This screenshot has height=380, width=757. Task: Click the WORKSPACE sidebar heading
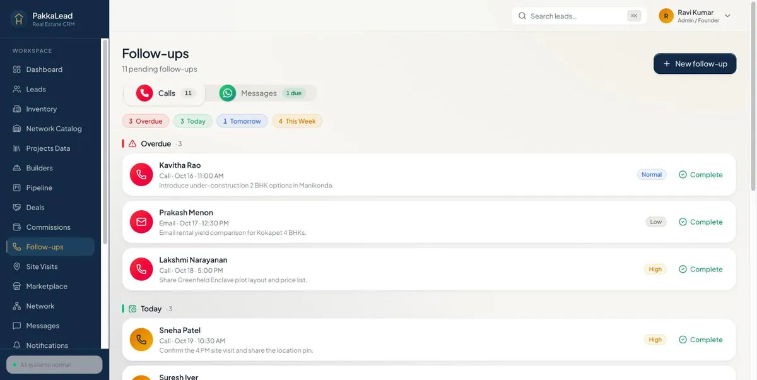point(32,51)
